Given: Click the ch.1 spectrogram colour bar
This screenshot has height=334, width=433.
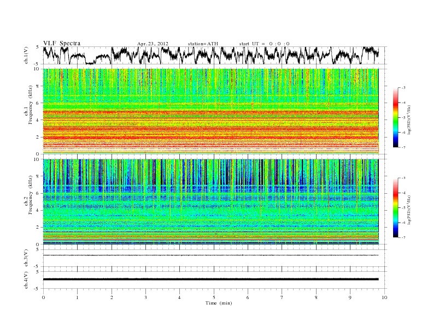Looking at the screenshot, I should pyautogui.click(x=395, y=117).
